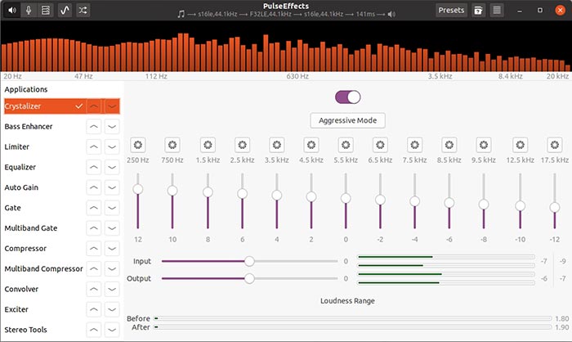This screenshot has height=342, width=572.
Task: Open the hamburger application menu
Action: (497, 11)
